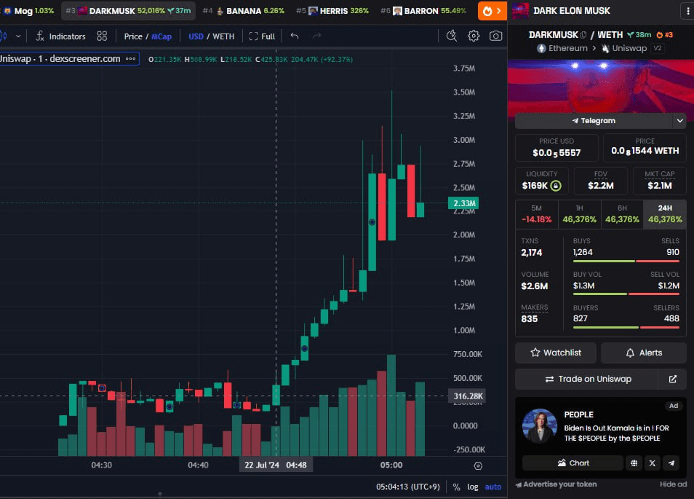Open external link icon beside Trade on Uniswap
Screen dimensions: 694x499
point(673,380)
